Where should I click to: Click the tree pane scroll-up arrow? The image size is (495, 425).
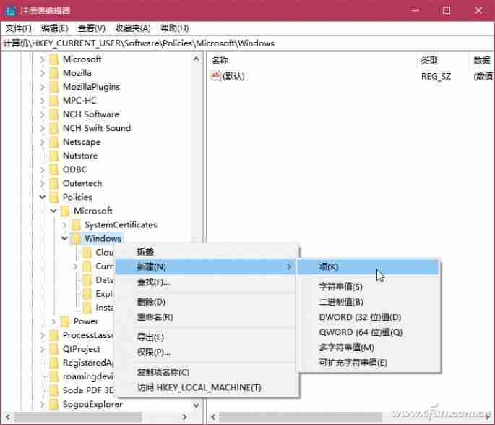(x=196, y=59)
